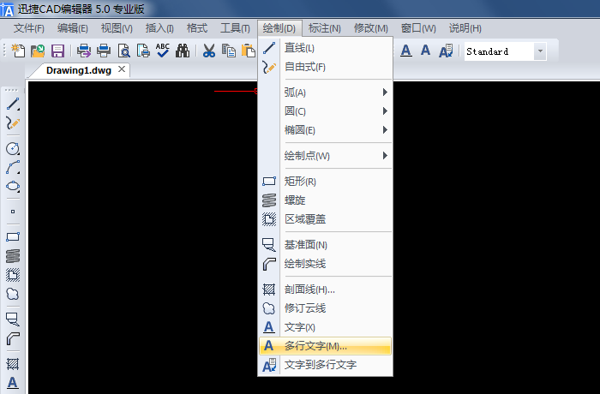Click the print-to-file icon beside Save
This screenshot has height=394, width=600.
[84, 51]
